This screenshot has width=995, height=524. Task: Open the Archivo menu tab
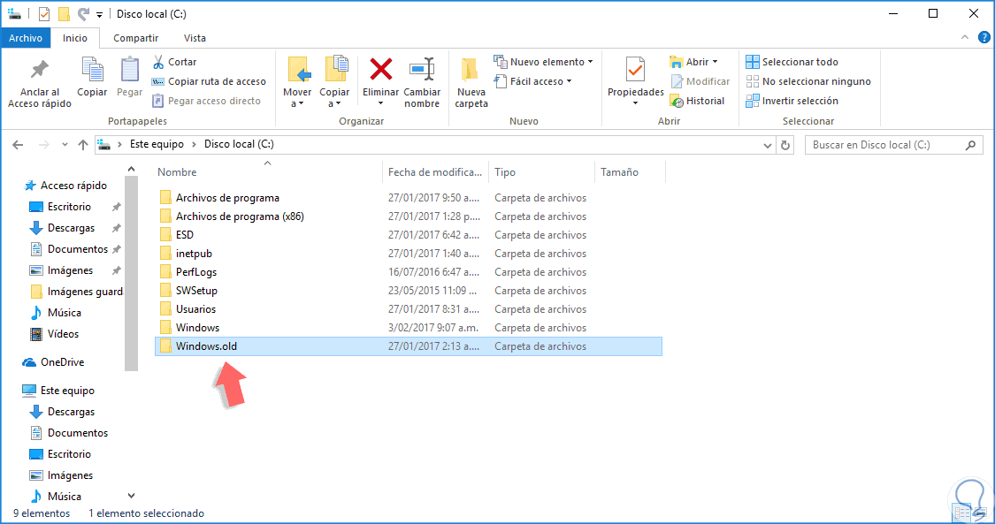tap(26, 38)
